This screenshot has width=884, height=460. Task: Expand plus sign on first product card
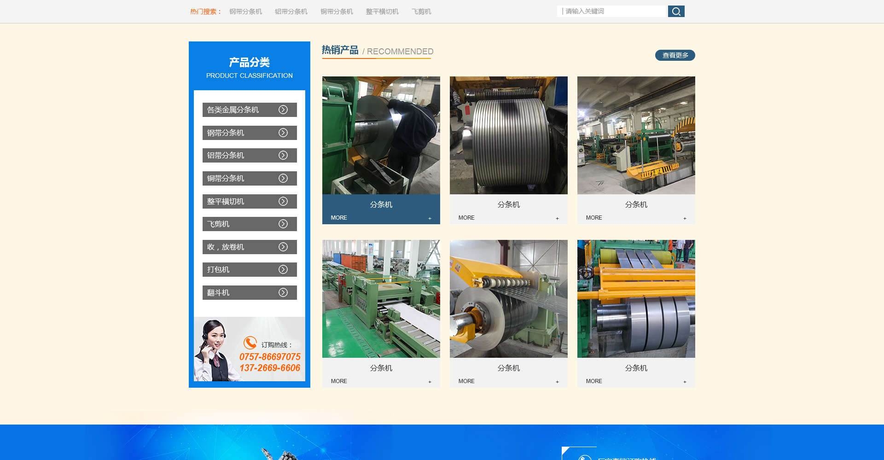pos(430,218)
